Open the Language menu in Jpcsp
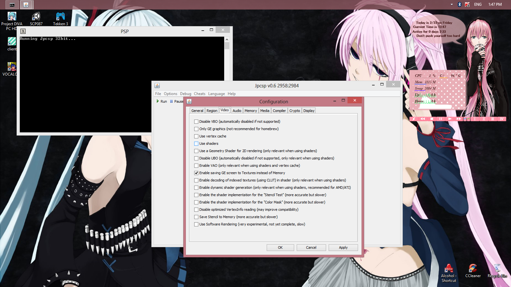This screenshot has width=511, height=287. tap(217, 94)
